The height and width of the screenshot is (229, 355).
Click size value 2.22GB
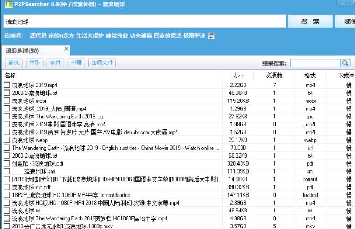[x=238, y=85]
